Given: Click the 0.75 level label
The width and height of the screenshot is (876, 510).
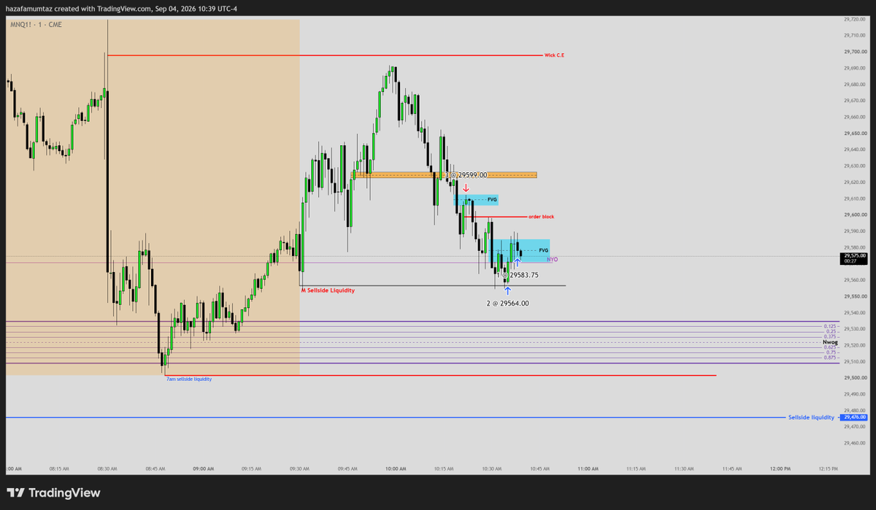Looking at the screenshot, I should point(831,352).
